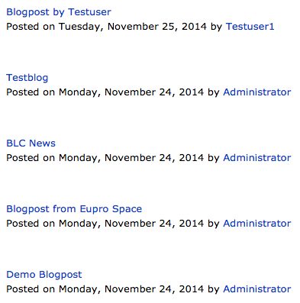Click "Posted on" text below BLC News

31,158
